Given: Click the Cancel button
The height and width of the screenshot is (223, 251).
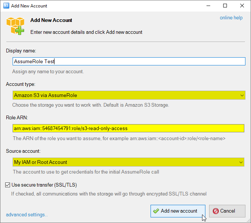Looking at the screenshot, I should [227, 211].
